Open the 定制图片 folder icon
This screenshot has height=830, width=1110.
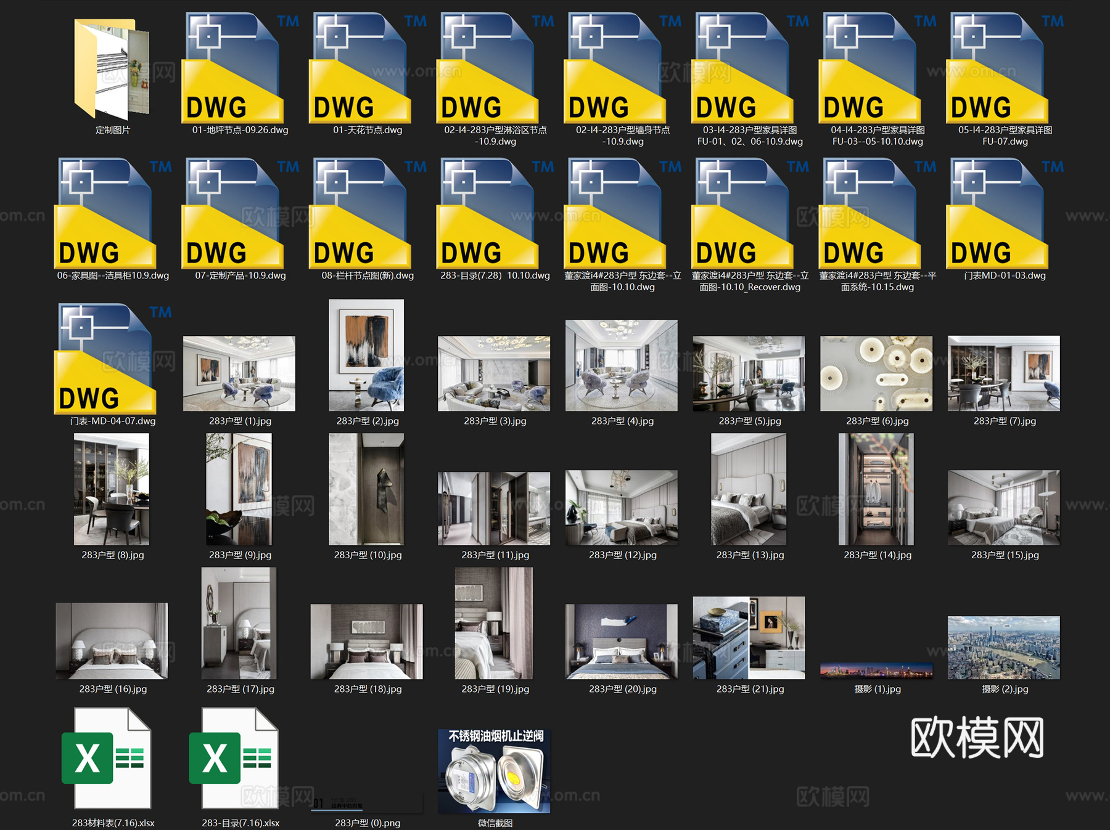pos(112,69)
